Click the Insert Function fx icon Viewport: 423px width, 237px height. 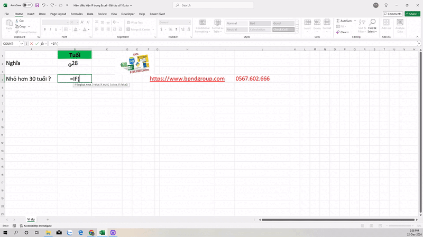[42, 44]
